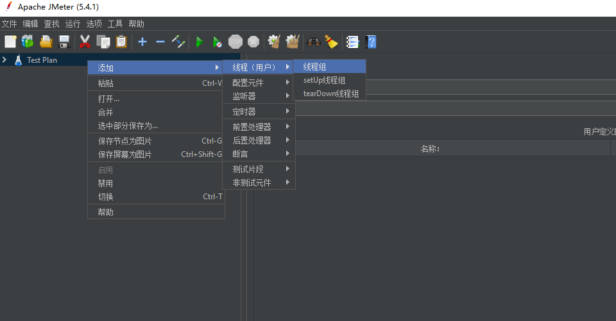Expand the Test Plan tree node
616x321 pixels.
(x=4, y=60)
